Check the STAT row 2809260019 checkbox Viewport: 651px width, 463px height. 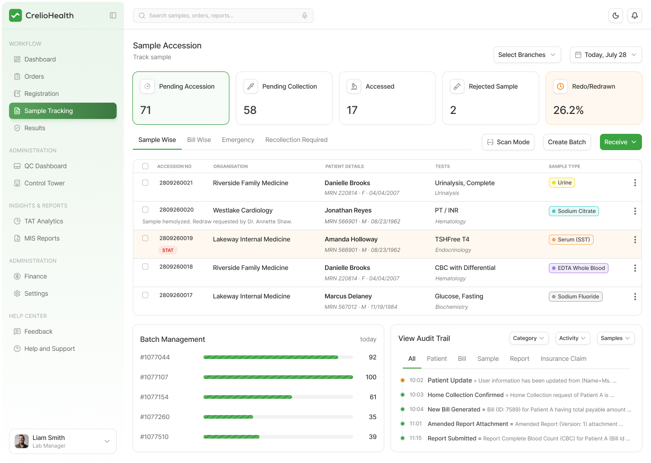(145, 238)
